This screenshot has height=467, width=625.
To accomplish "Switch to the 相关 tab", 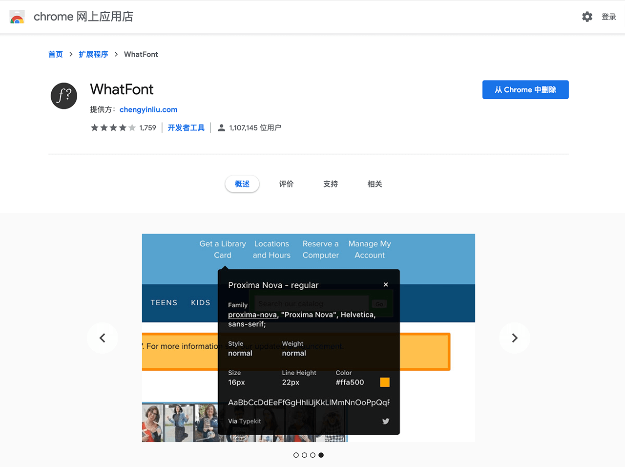I will click(x=375, y=184).
